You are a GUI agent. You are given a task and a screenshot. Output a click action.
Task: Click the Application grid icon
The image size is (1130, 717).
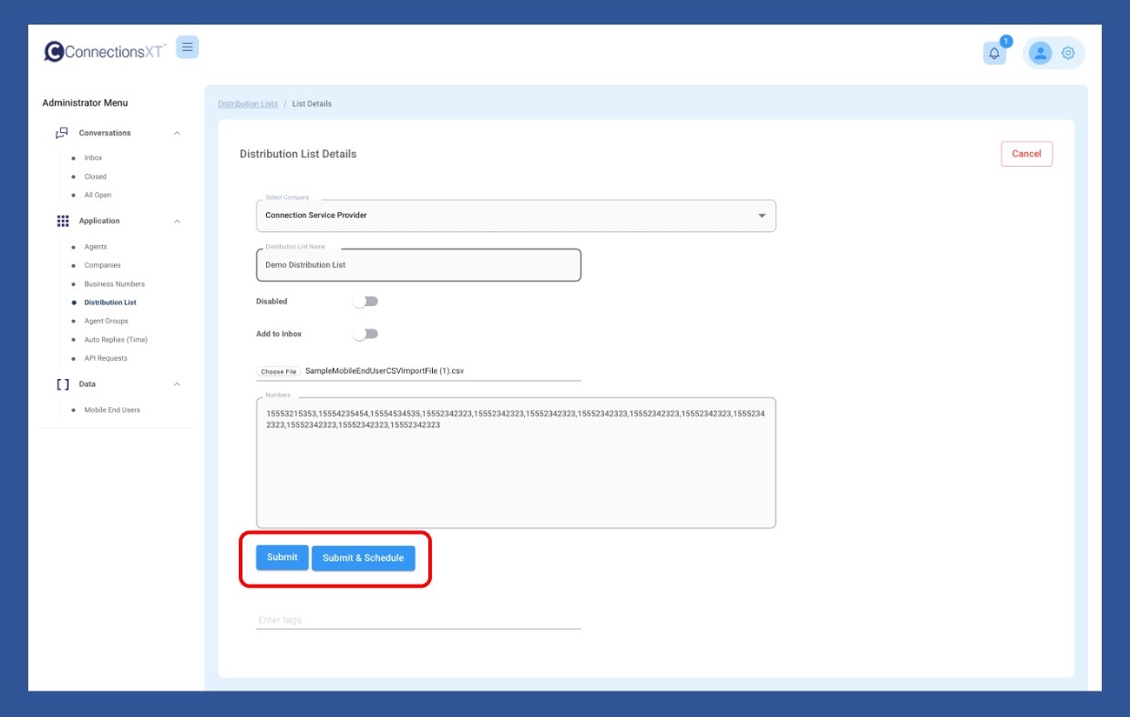(63, 221)
